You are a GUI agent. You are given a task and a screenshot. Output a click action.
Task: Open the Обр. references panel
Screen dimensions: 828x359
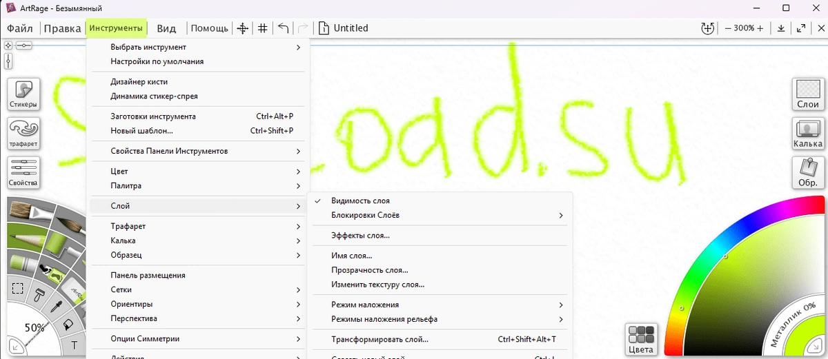(x=807, y=172)
